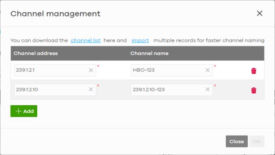Click the gray Close button

point(236,141)
